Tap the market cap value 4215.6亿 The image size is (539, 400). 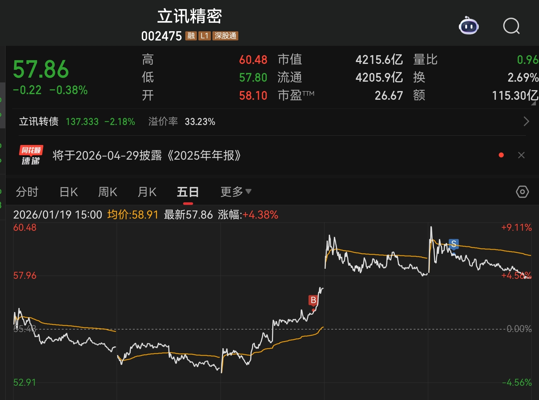pos(379,60)
